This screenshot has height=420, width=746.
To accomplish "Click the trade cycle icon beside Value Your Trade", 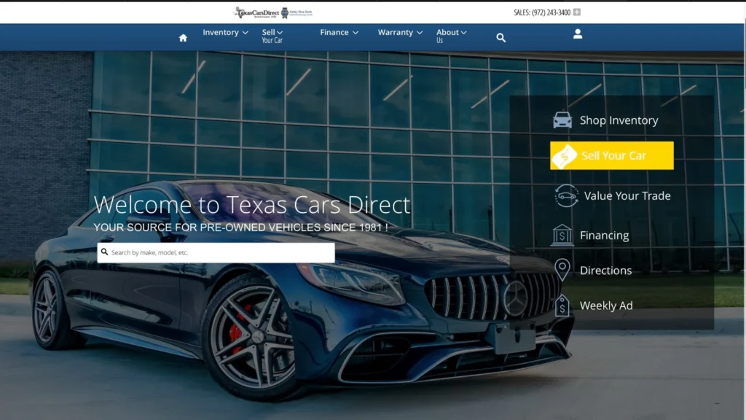I will pos(566,195).
